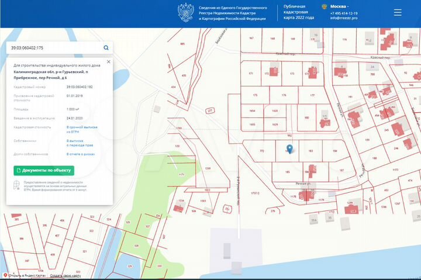Click the Создать свою карту link
The image size is (421, 280).
tap(64, 275)
